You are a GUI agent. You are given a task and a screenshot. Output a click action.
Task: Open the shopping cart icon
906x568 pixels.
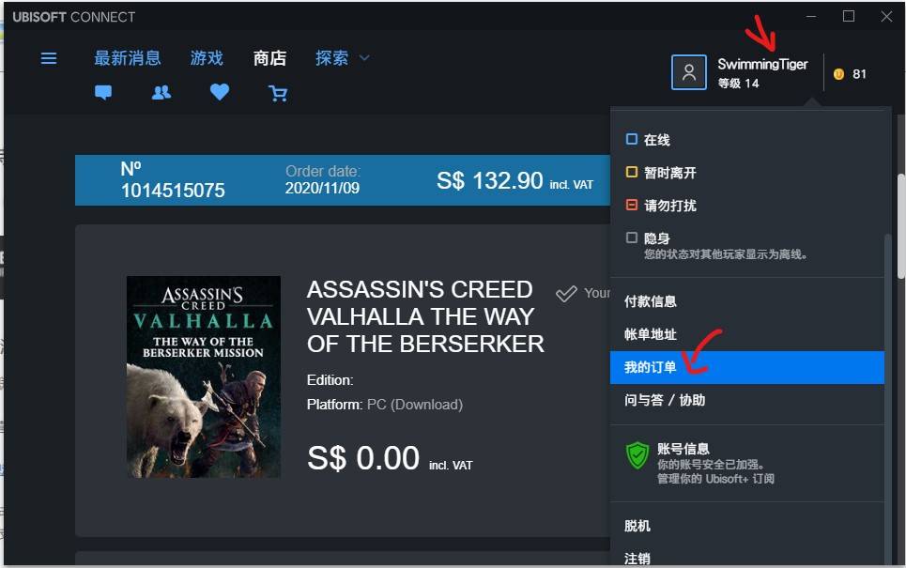coord(278,93)
